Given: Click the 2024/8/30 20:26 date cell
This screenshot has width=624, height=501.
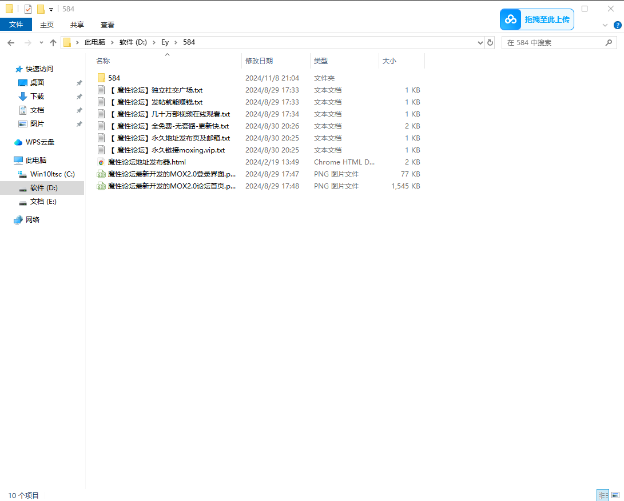Looking at the screenshot, I should 272,126.
